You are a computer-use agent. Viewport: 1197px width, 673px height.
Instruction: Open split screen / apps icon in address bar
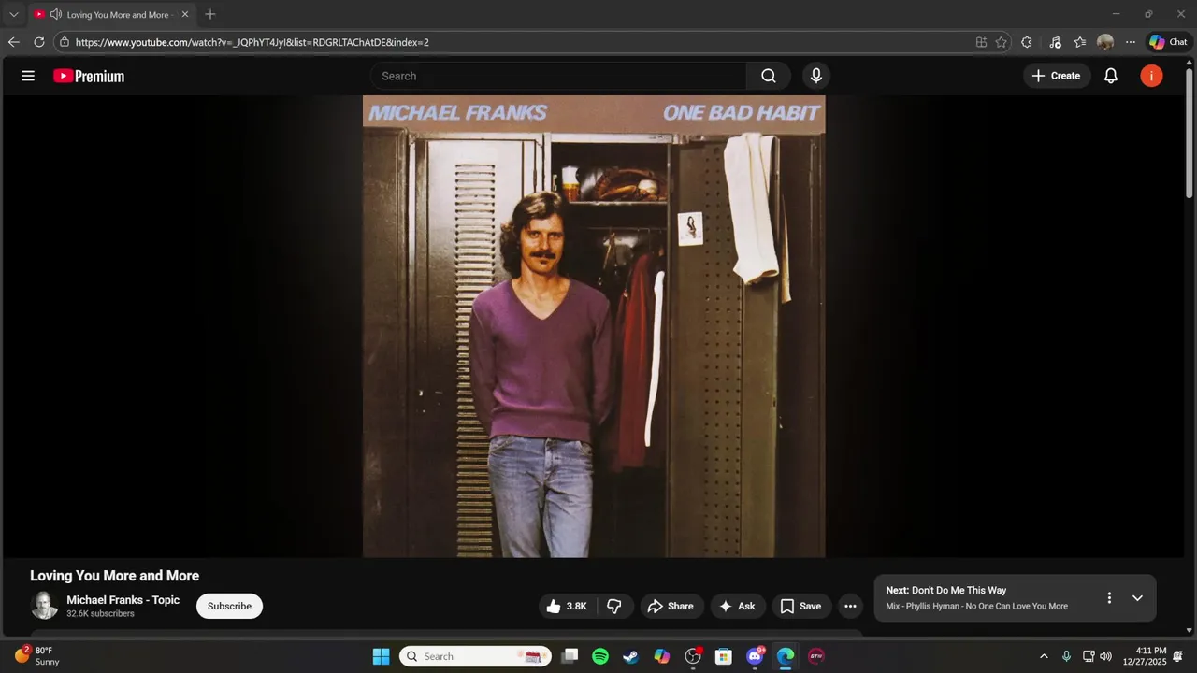981,42
